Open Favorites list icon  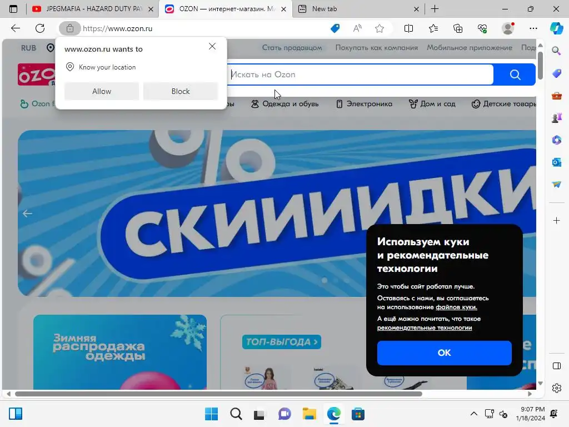[x=433, y=28]
